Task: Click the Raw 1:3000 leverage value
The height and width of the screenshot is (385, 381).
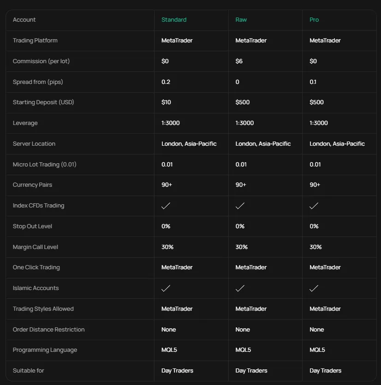Action: (244, 123)
